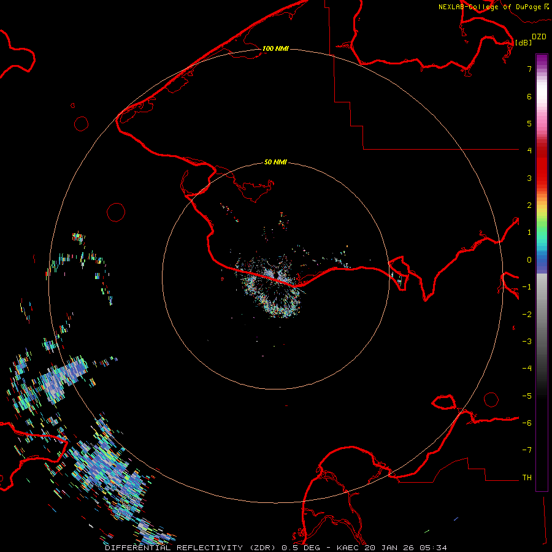
Task: Click the 6 value on the scale
Action: click(x=529, y=96)
